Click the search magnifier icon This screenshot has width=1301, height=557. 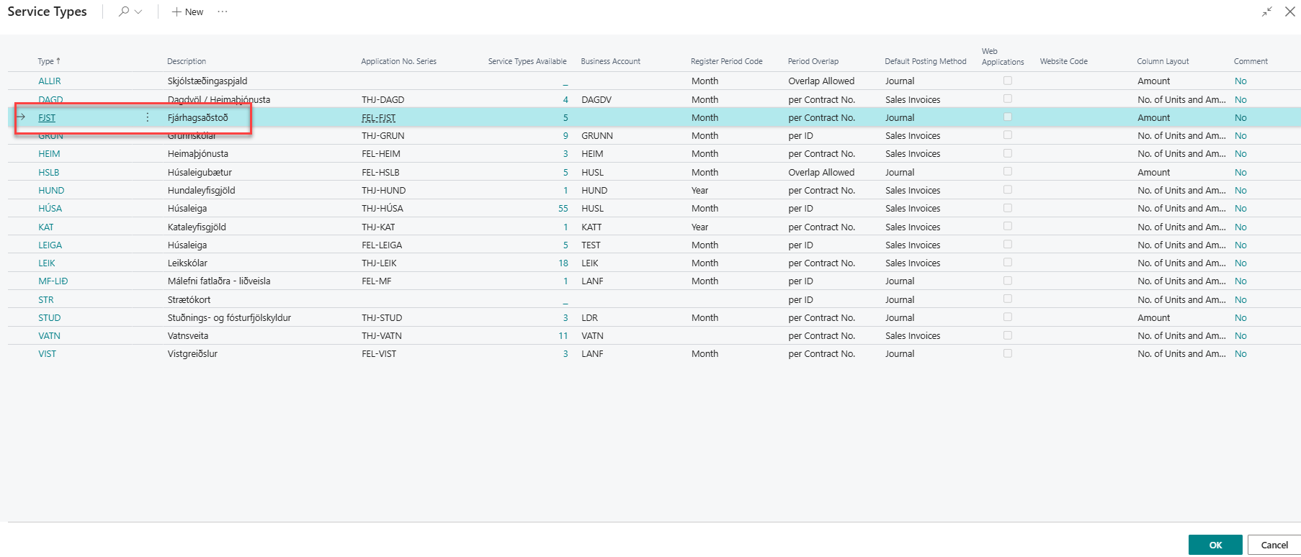click(124, 12)
